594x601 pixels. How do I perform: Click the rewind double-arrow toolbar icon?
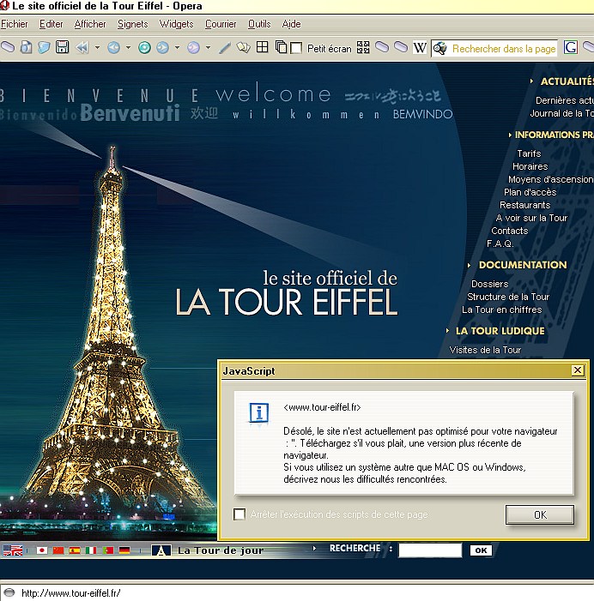82,47
